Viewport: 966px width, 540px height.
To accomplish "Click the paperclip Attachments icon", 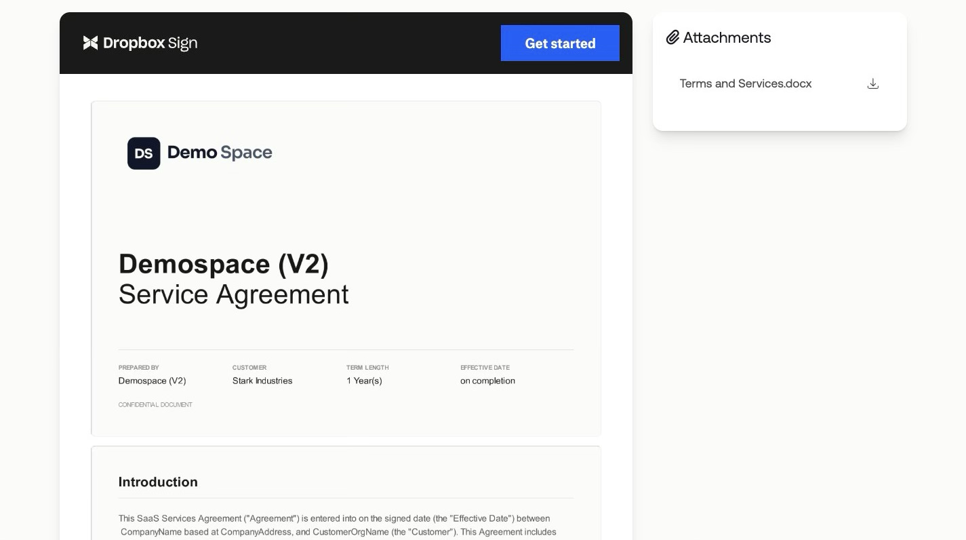I will pos(672,37).
